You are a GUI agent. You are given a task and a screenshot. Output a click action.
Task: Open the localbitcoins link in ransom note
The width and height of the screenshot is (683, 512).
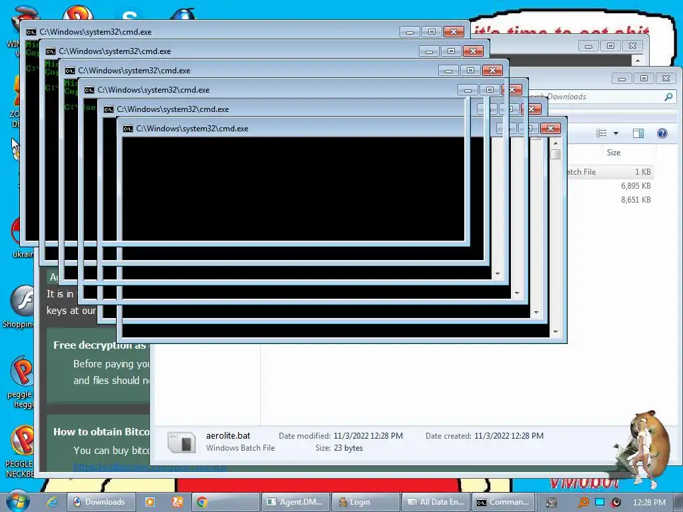pyautogui.click(x=149, y=467)
